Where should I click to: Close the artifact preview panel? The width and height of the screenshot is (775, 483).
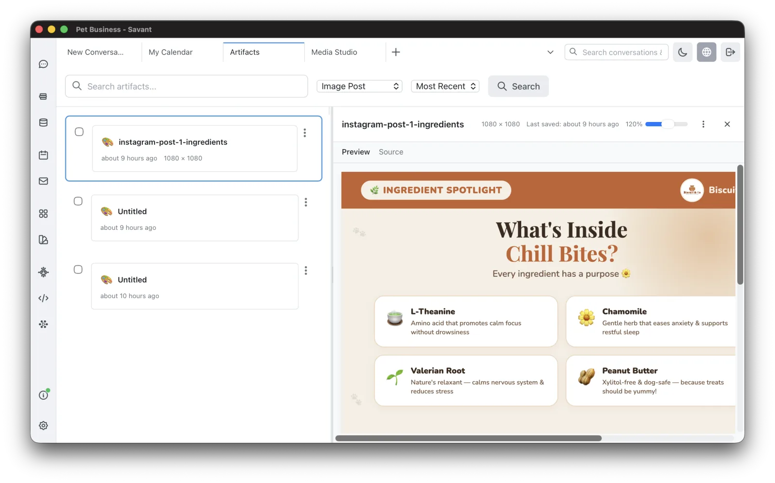tap(727, 124)
